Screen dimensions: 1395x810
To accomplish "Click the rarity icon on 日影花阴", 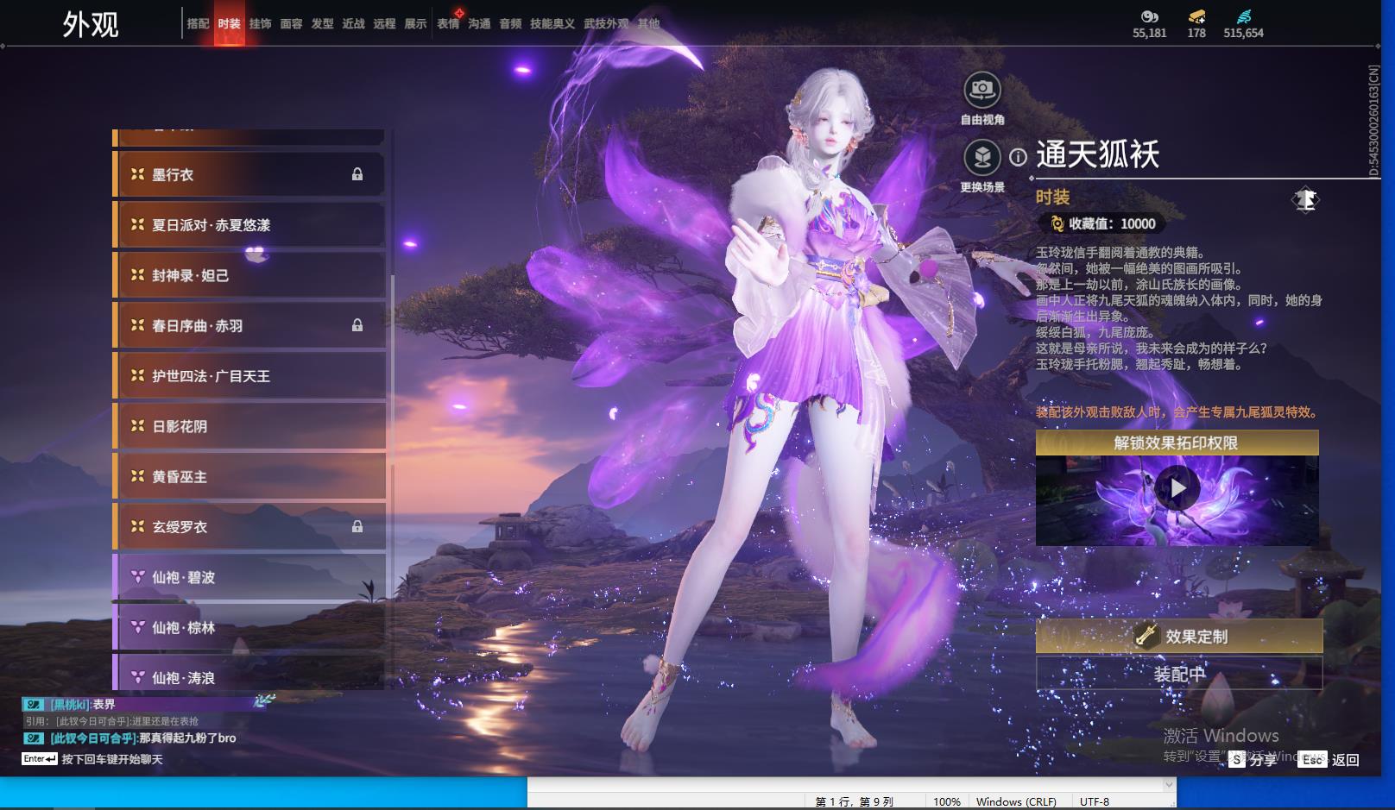I will click(137, 426).
